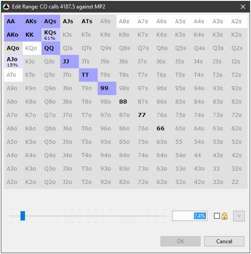Click the A2o hand cell
The height and width of the screenshot is (254, 251).
pyautogui.click(x=14, y=182)
